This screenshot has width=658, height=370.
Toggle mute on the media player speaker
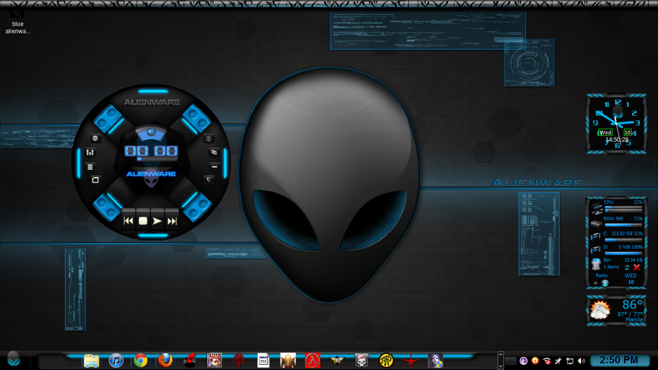pyautogui.click(x=151, y=132)
